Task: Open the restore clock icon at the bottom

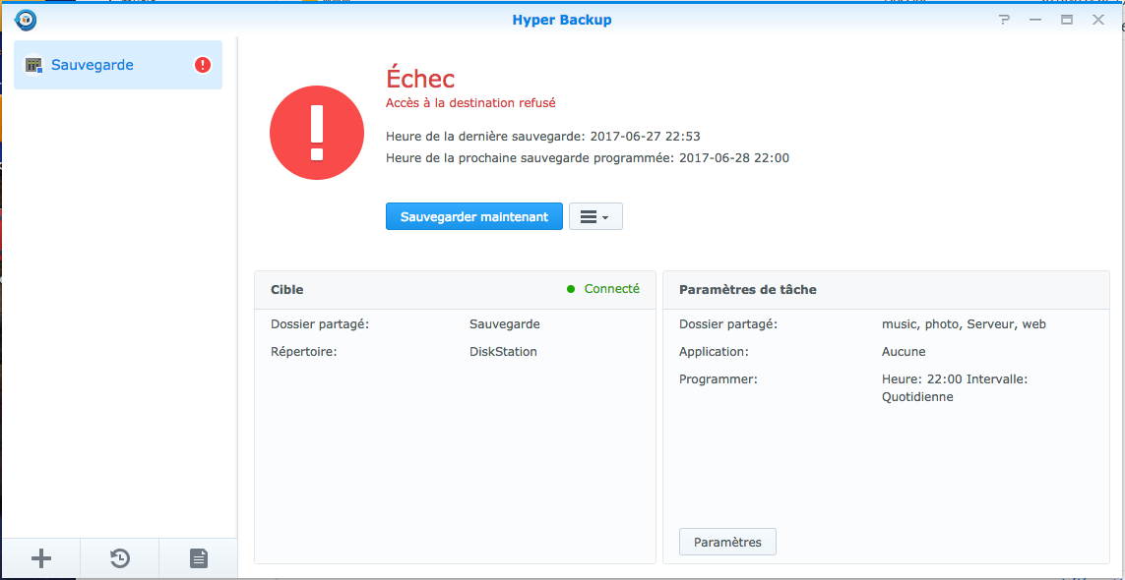Action: pyautogui.click(x=120, y=557)
